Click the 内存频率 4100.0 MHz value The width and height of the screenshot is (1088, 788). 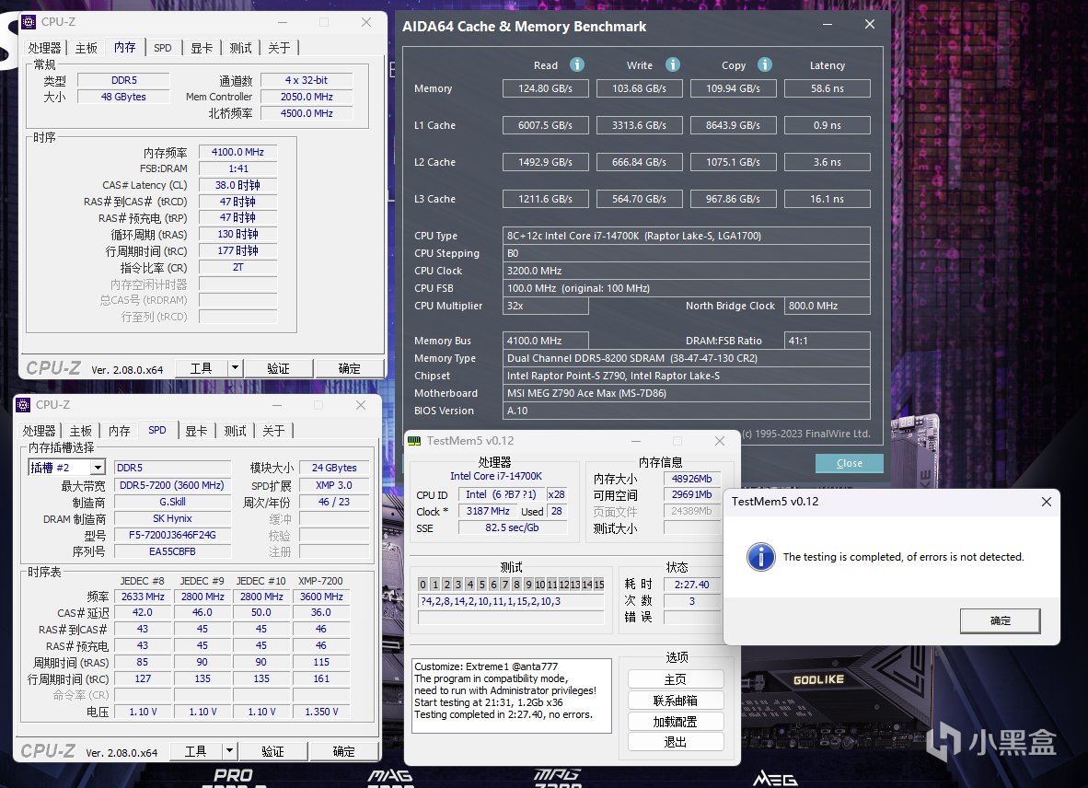click(x=238, y=152)
